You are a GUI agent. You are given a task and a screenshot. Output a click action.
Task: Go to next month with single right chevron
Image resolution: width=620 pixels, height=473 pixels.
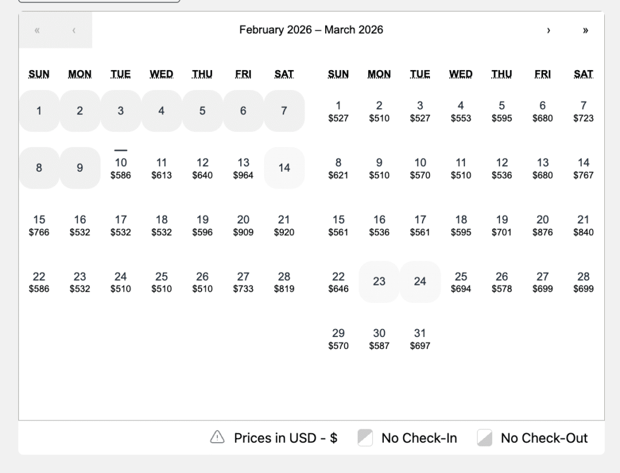[x=549, y=30]
